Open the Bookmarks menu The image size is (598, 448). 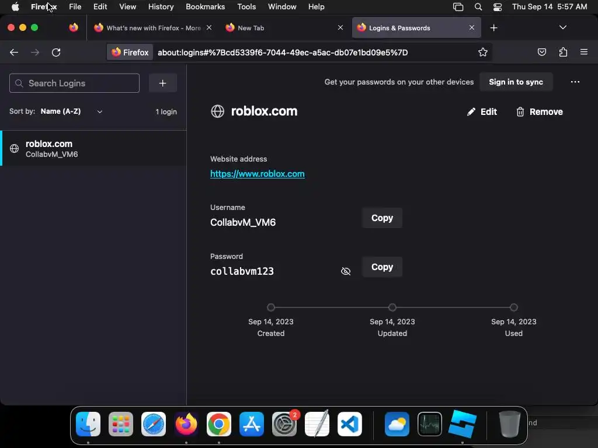(x=205, y=6)
